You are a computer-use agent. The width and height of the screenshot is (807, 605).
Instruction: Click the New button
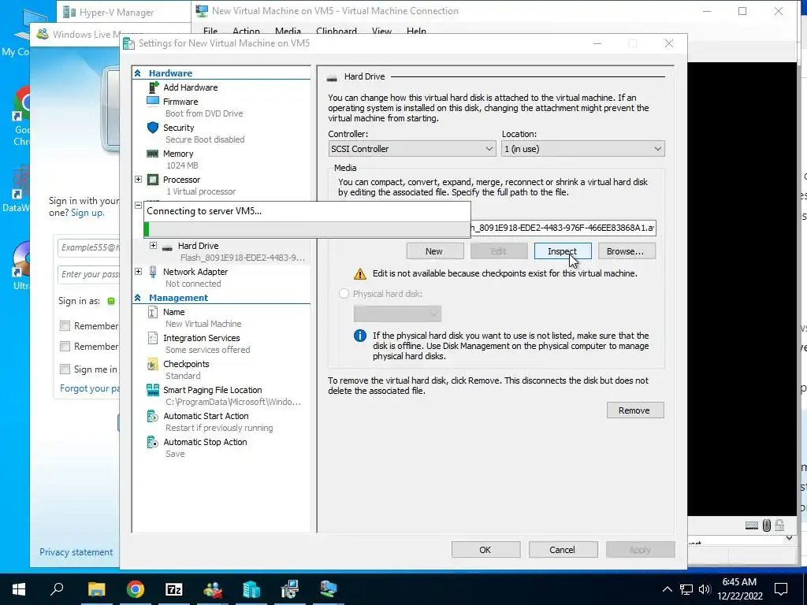[434, 251]
